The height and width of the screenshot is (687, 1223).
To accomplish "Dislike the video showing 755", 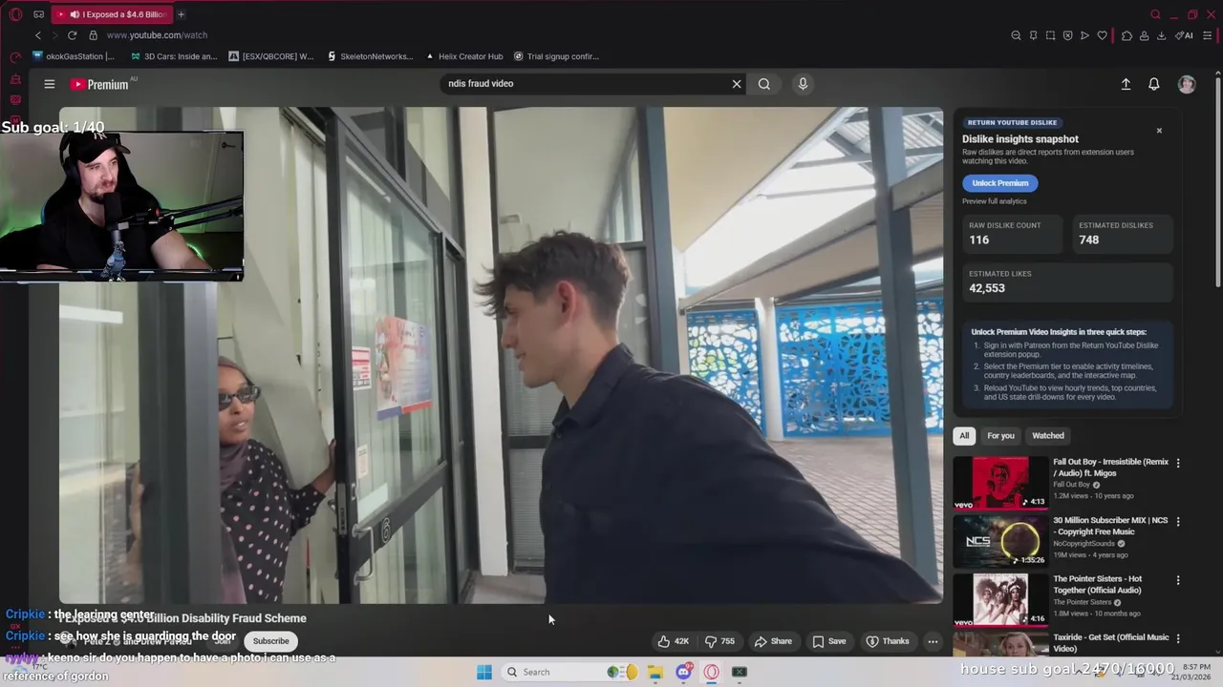I will click(719, 641).
